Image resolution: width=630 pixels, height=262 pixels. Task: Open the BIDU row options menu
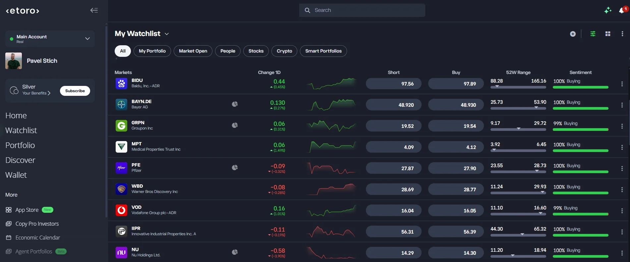622,84
